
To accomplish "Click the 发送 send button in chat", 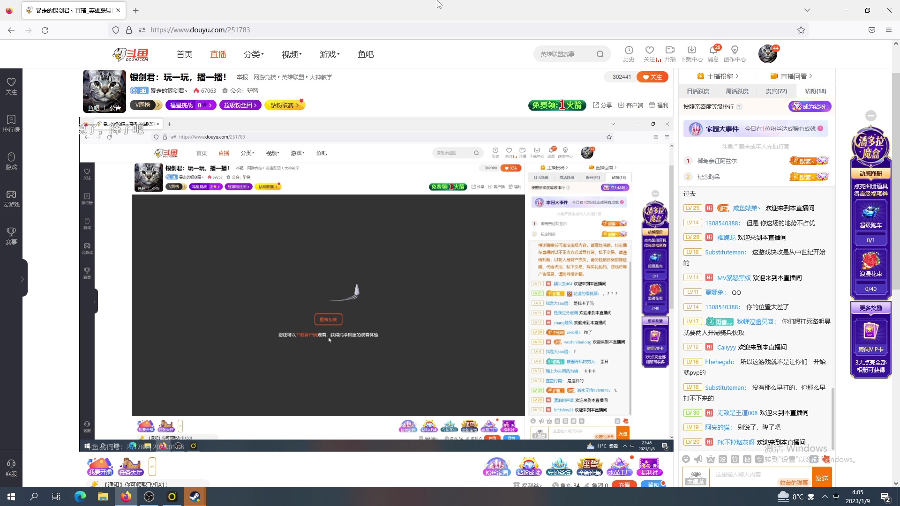I will pos(822,477).
